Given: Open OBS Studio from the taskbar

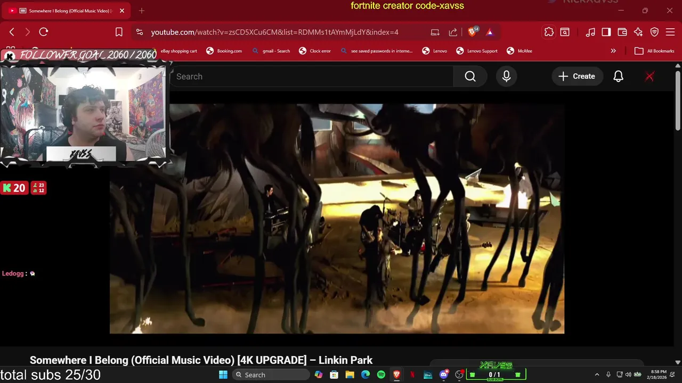Looking at the screenshot, I should tap(459, 375).
